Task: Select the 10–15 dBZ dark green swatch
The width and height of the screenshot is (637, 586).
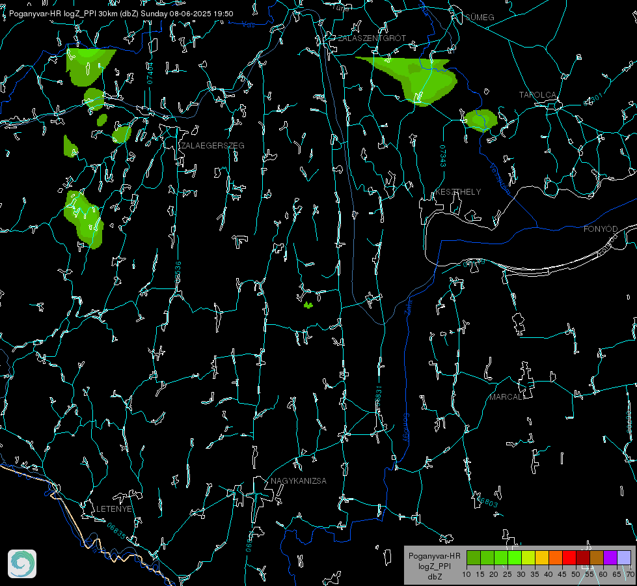Action: pyautogui.click(x=474, y=557)
